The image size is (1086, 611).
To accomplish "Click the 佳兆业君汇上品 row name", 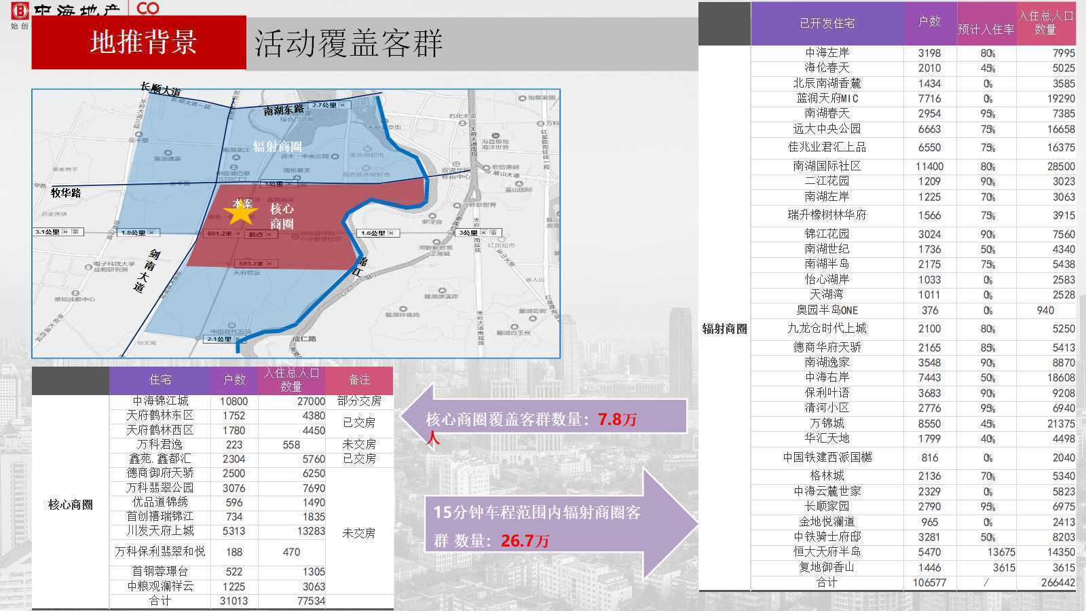I will (827, 147).
